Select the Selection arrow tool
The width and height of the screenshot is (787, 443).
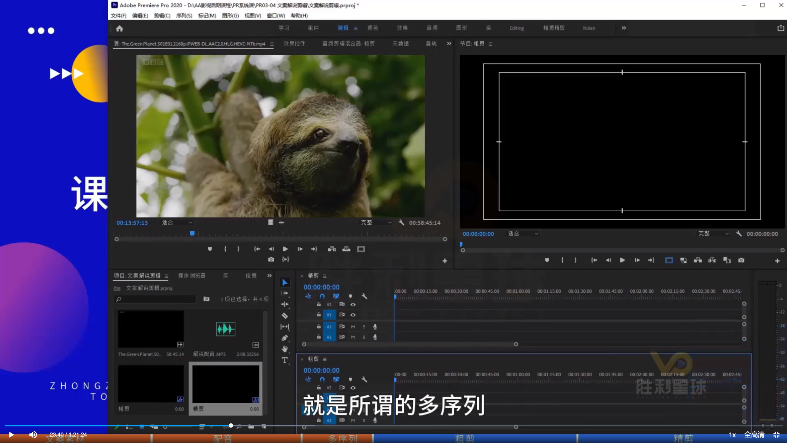[285, 282]
